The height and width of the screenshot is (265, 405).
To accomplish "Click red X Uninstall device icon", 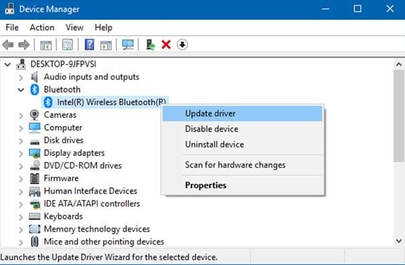I will [x=166, y=45].
